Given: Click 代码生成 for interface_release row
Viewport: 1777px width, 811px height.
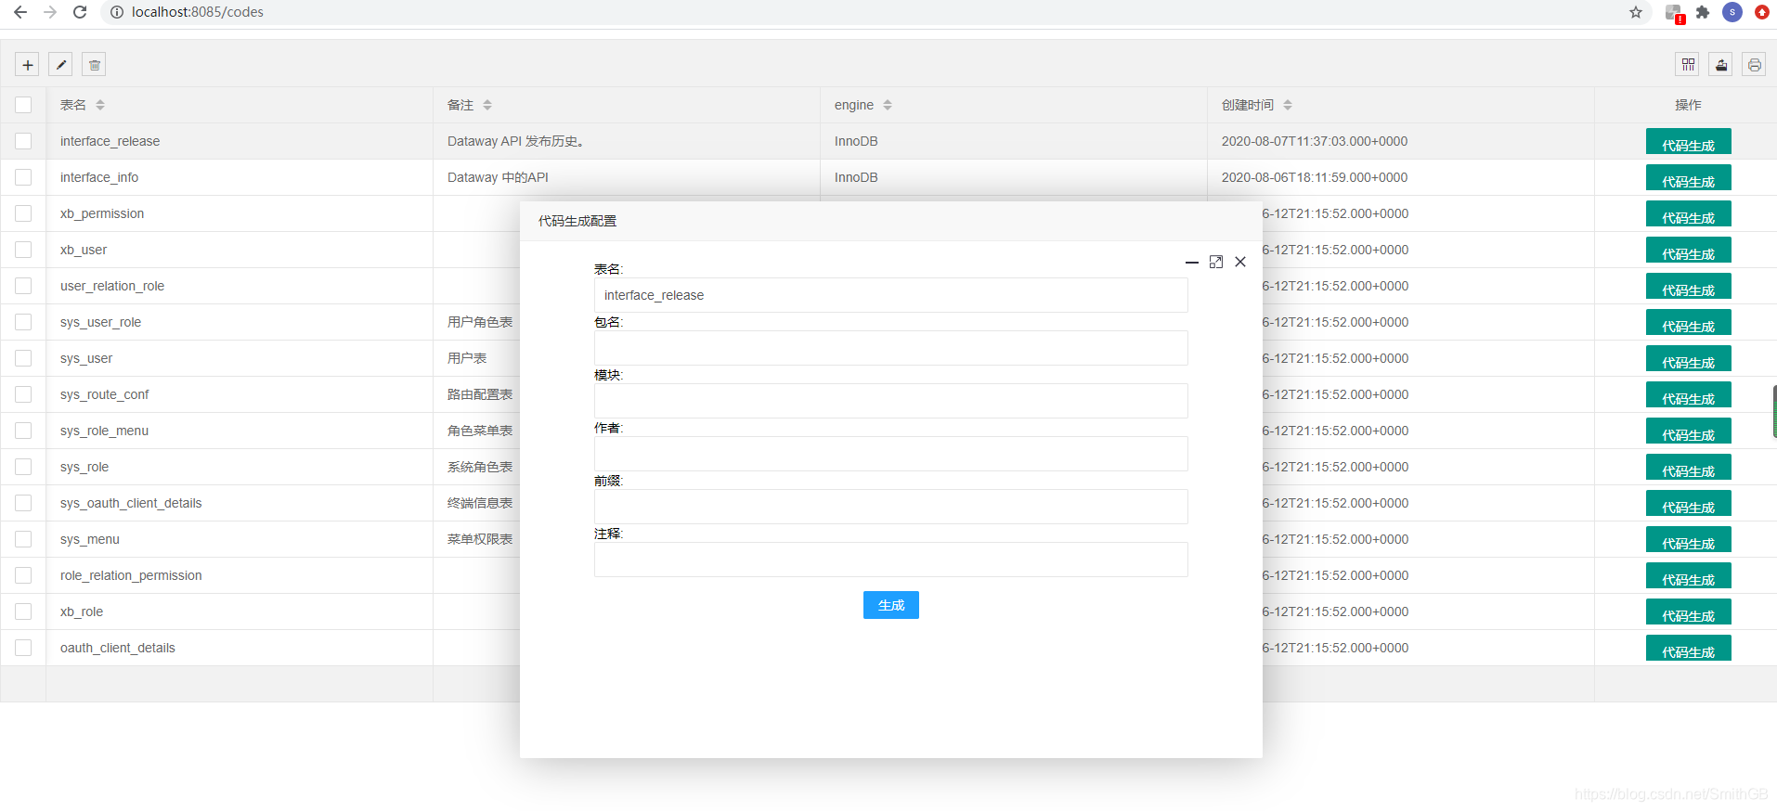Looking at the screenshot, I should [x=1688, y=142].
